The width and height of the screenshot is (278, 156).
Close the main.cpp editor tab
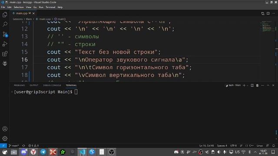(33, 13)
